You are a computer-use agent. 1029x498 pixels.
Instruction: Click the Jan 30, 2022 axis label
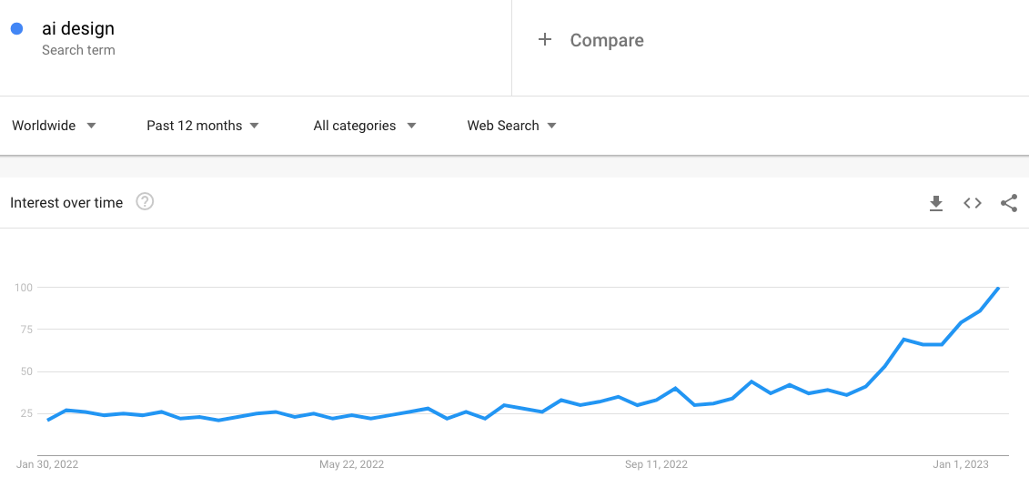(47, 464)
